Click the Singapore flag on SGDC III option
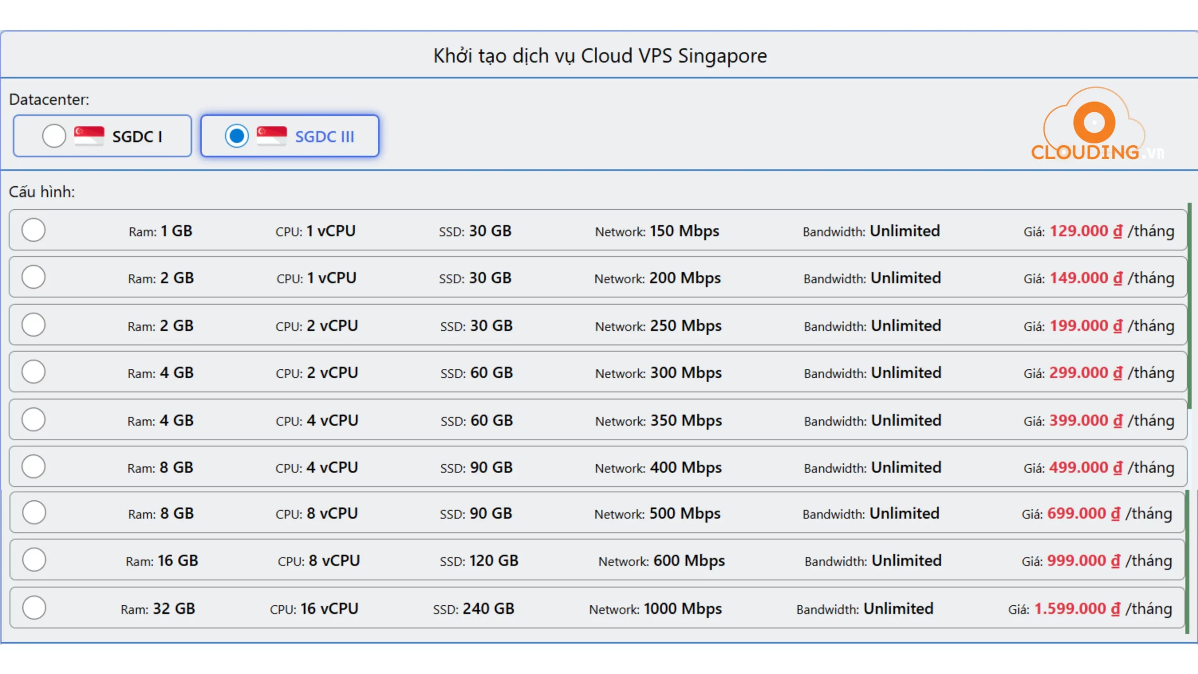The height and width of the screenshot is (674, 1198). coord(272,136)
